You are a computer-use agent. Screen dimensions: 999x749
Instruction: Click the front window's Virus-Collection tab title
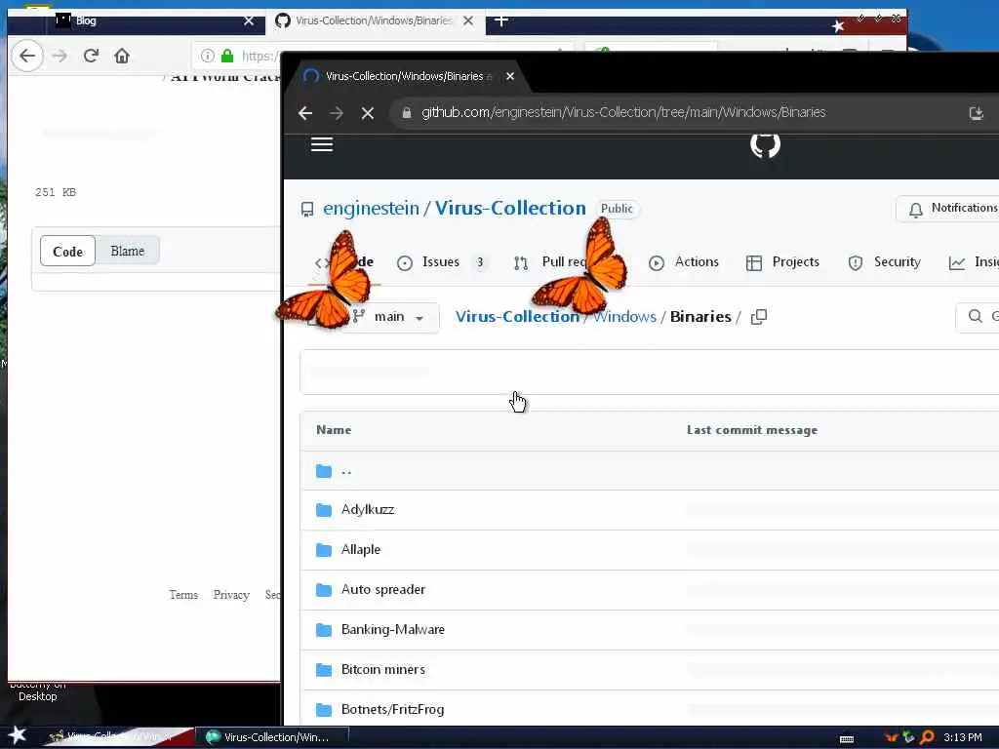(405, 76)
